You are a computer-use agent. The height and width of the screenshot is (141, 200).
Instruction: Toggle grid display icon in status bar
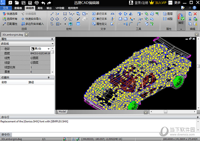(69, 139)
